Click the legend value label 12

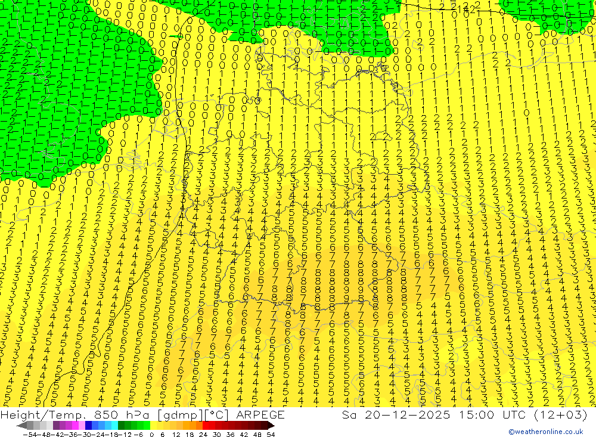[176, 435]
